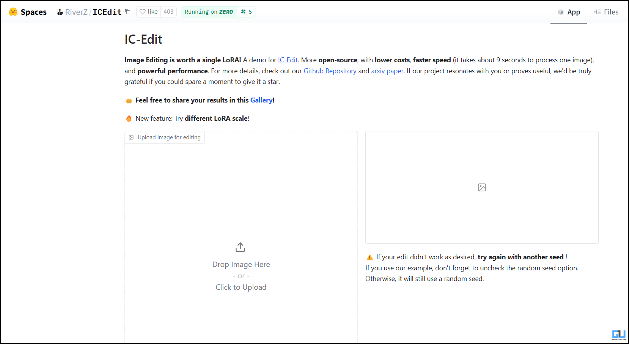Image resolution: width=629 pixels, height=344 pixels.
Task: Open the IC-Edit project link
Action: (x=288, y=60)
